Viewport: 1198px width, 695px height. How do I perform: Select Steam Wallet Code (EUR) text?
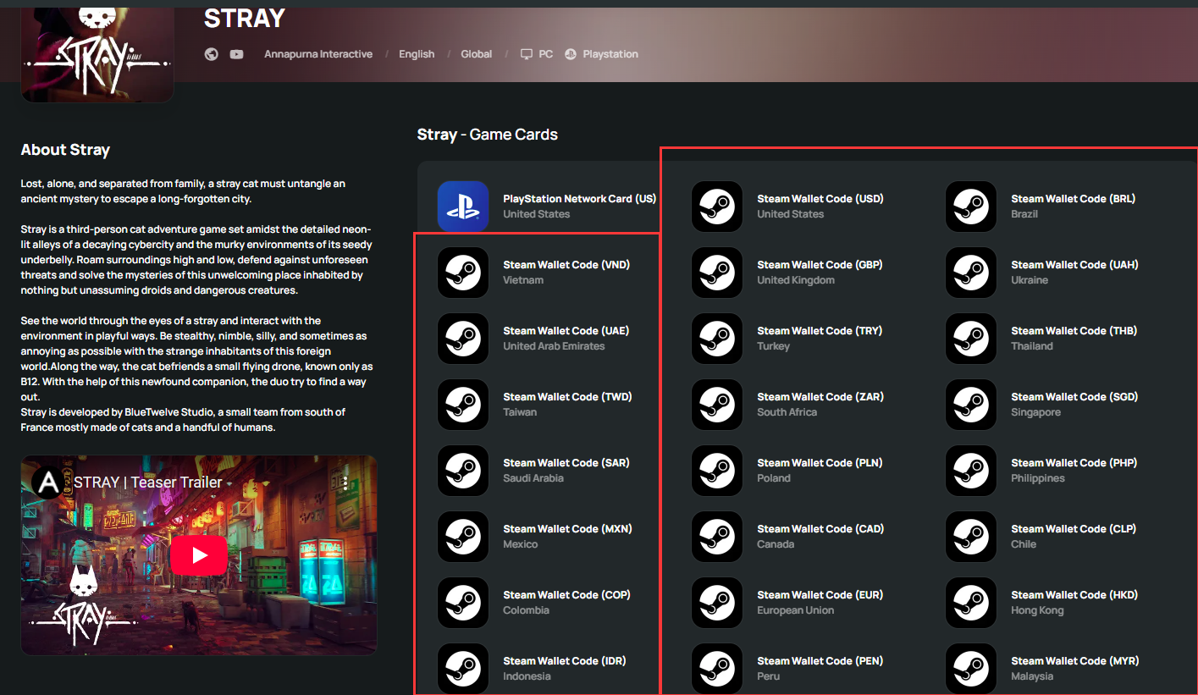click(x=820, y=595)
